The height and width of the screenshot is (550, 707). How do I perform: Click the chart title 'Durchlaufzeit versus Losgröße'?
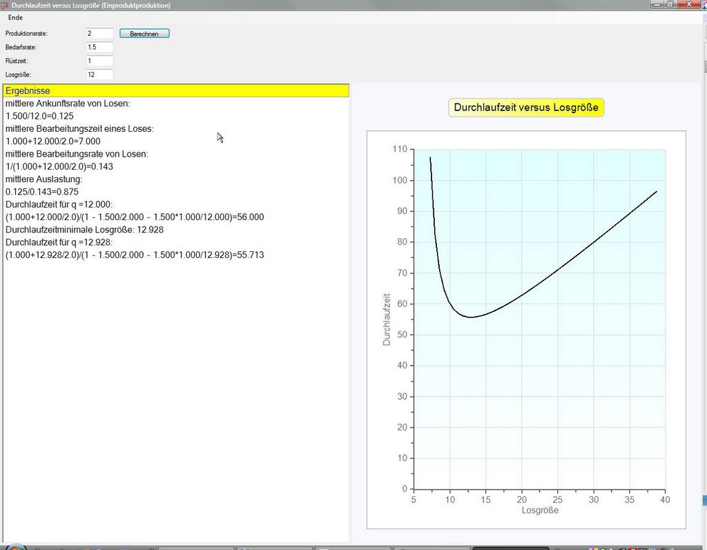pos(526,108)
